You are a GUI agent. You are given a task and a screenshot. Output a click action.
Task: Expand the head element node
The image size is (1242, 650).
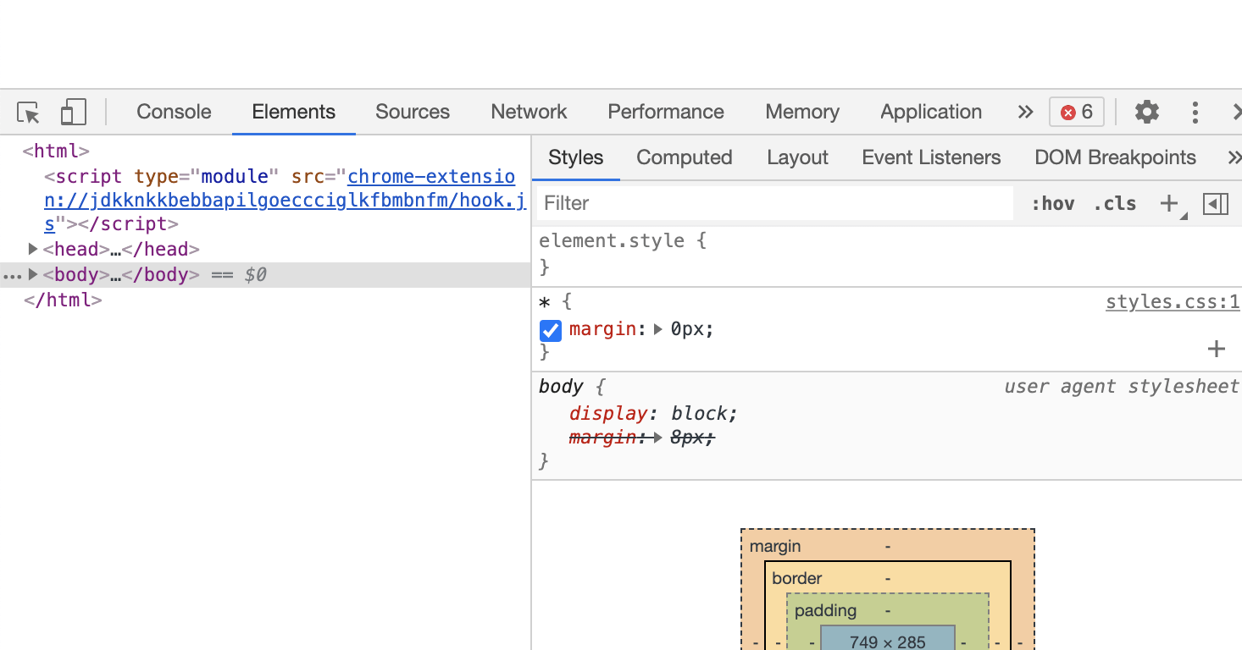tap(33, 249)
